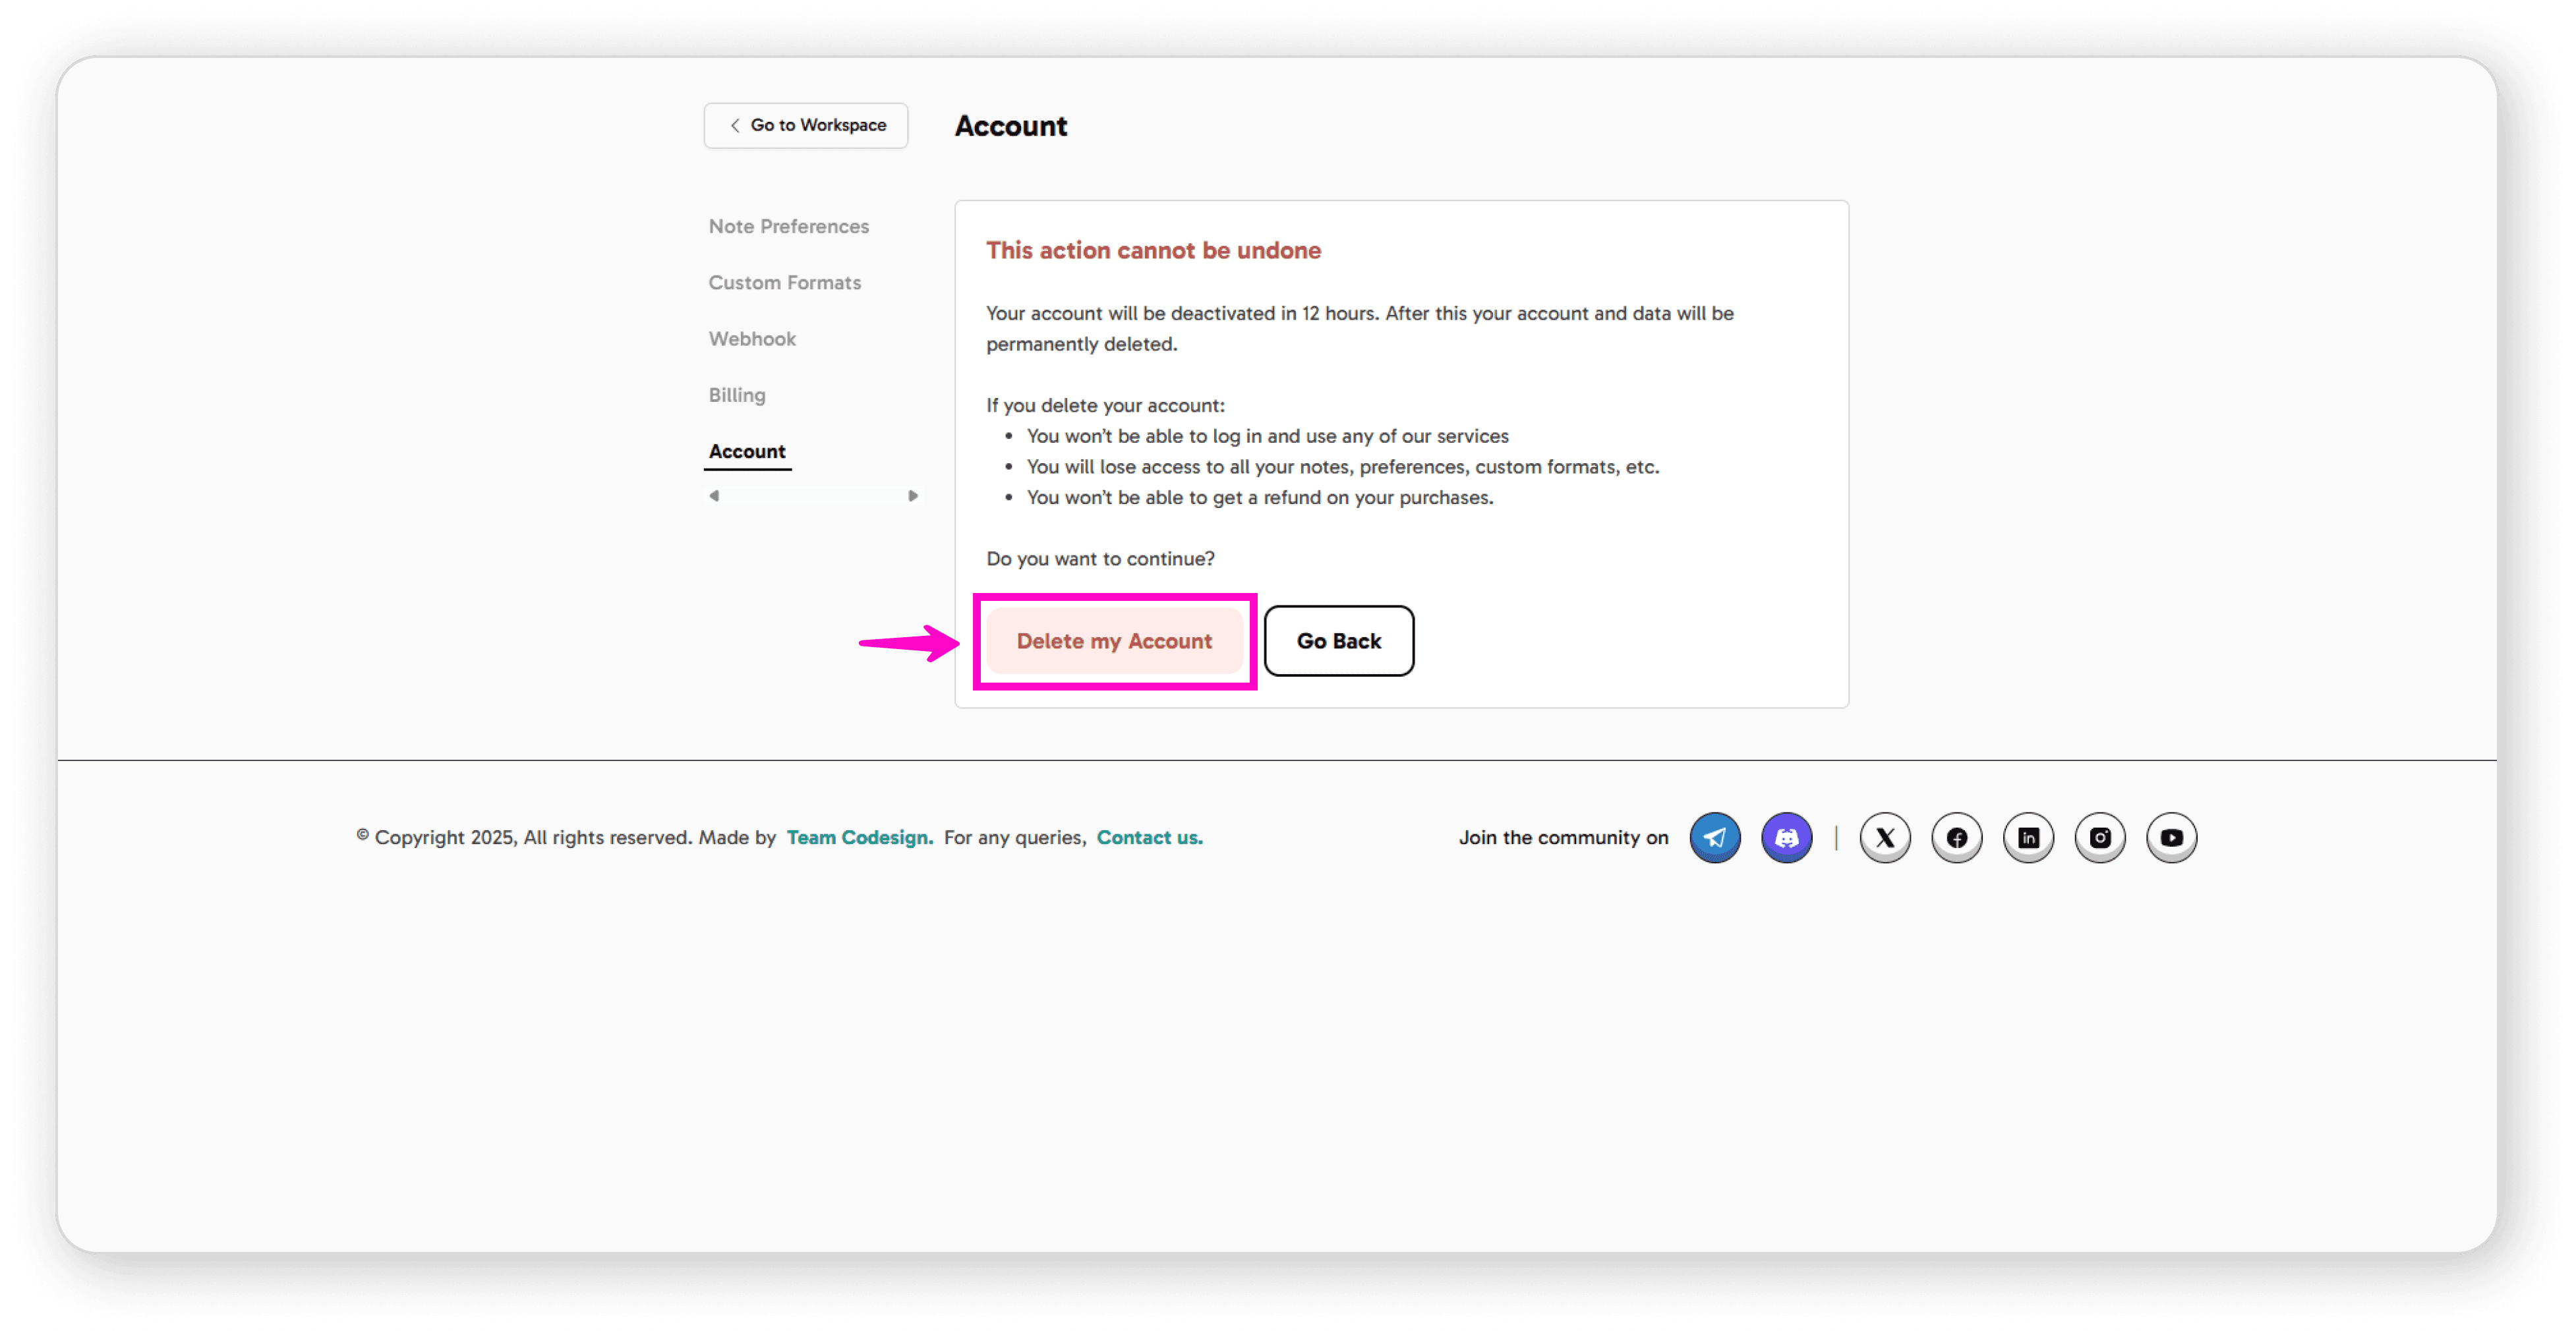Open the Instagram social icon
This screenshot has width=2576, height=1331.
[x=2100, y=837]
